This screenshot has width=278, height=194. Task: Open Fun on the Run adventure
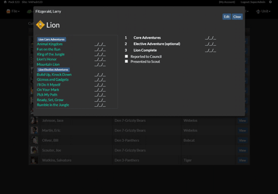coord(49,49)
